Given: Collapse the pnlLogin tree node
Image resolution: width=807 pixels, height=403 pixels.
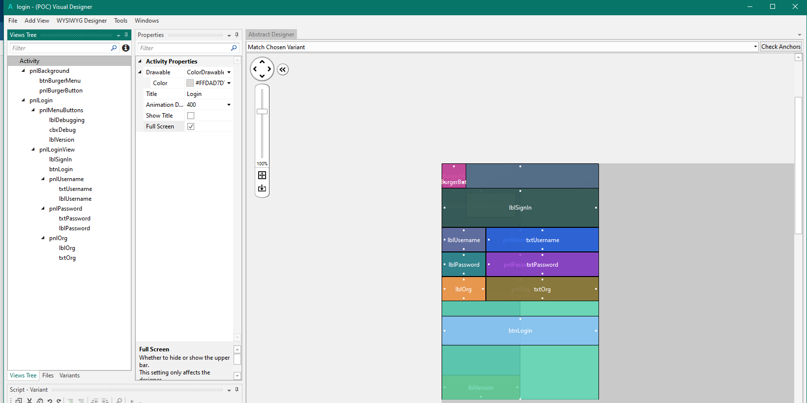Looking at the screenshot, I should [x=23, y=100].
